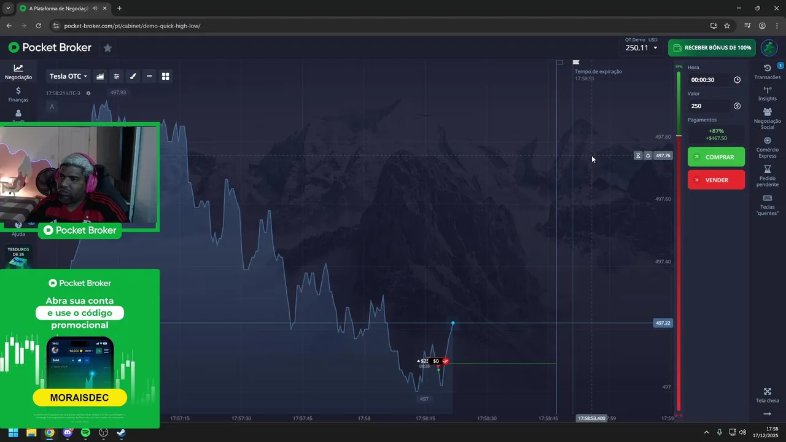
Task: Add Tesla OTC to favorites star
Action: (107, 48)
